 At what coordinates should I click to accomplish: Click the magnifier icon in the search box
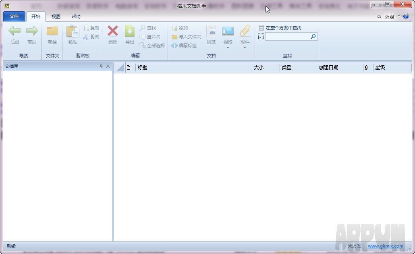313,37
